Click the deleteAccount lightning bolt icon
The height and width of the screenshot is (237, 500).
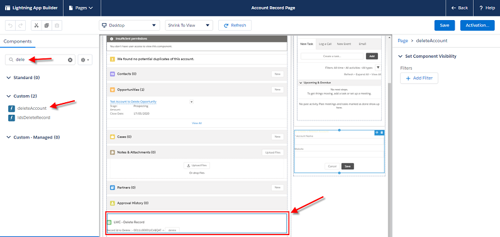(11, 108)
